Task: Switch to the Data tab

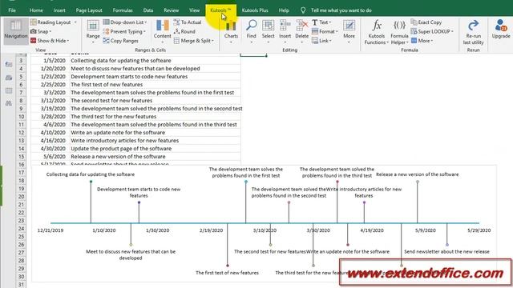Action: click(x=147, y=10)
